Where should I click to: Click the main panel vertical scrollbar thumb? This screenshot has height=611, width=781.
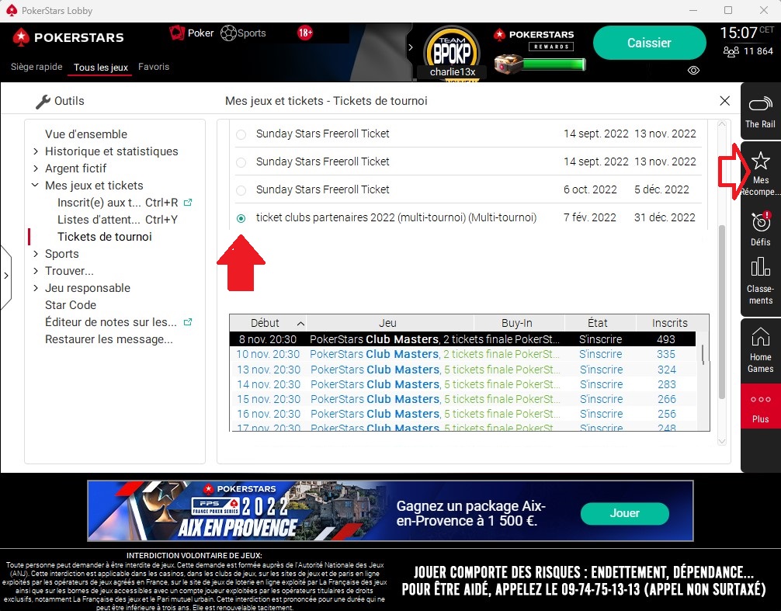(x=722, y=312)
